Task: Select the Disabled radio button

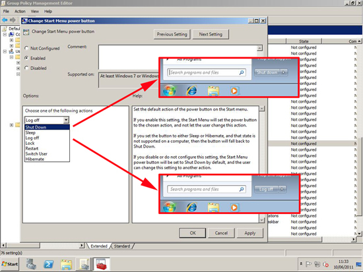Action: tap(26, 68)
